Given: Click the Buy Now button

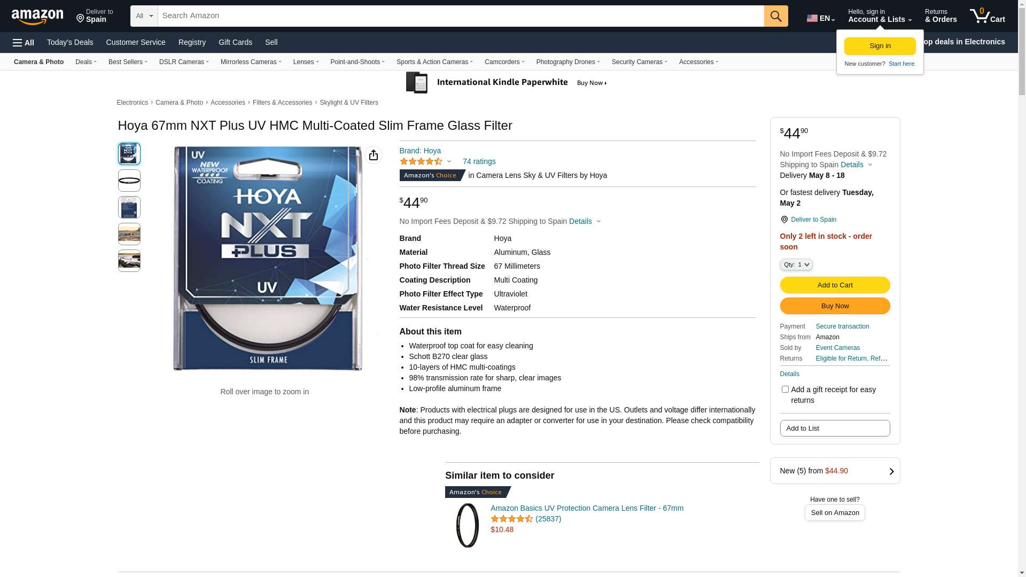Looking at the screenshot, I should [x=835, y=306].
